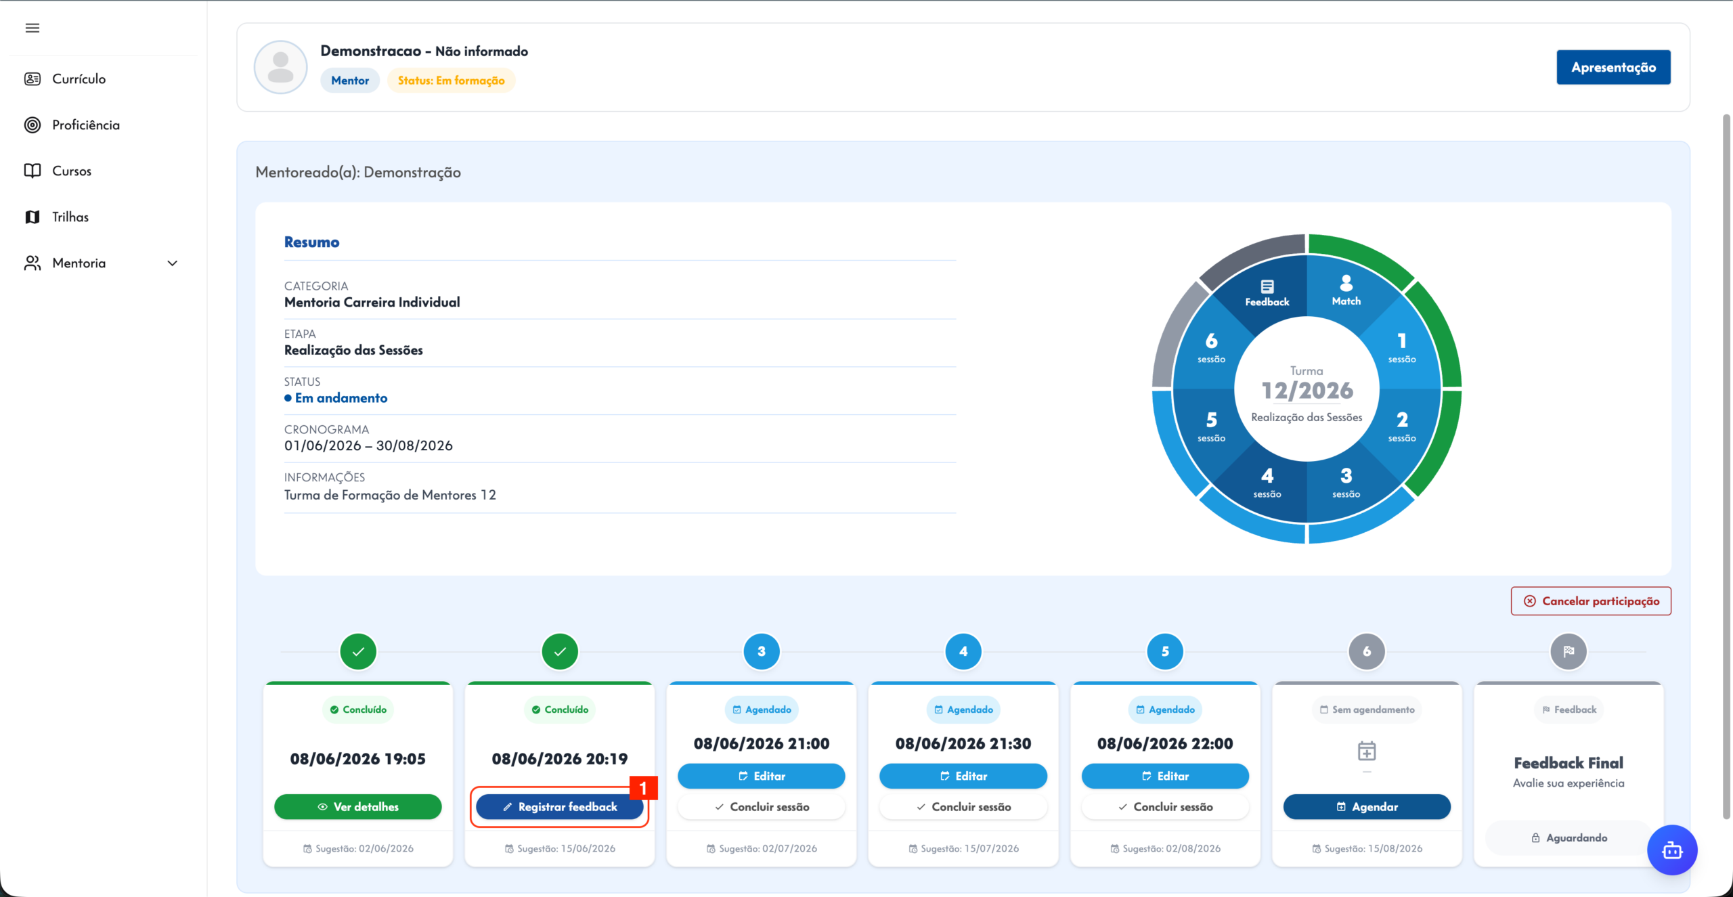This screenshot has height=897, width=1733.
Task: Click the first completed step checkmark
Action: 358,651
